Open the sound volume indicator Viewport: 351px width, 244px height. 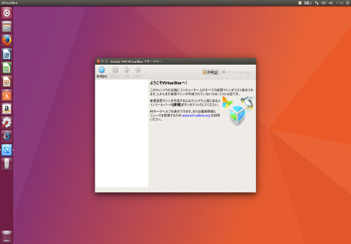pyautogui.click(x=331, y=3)
